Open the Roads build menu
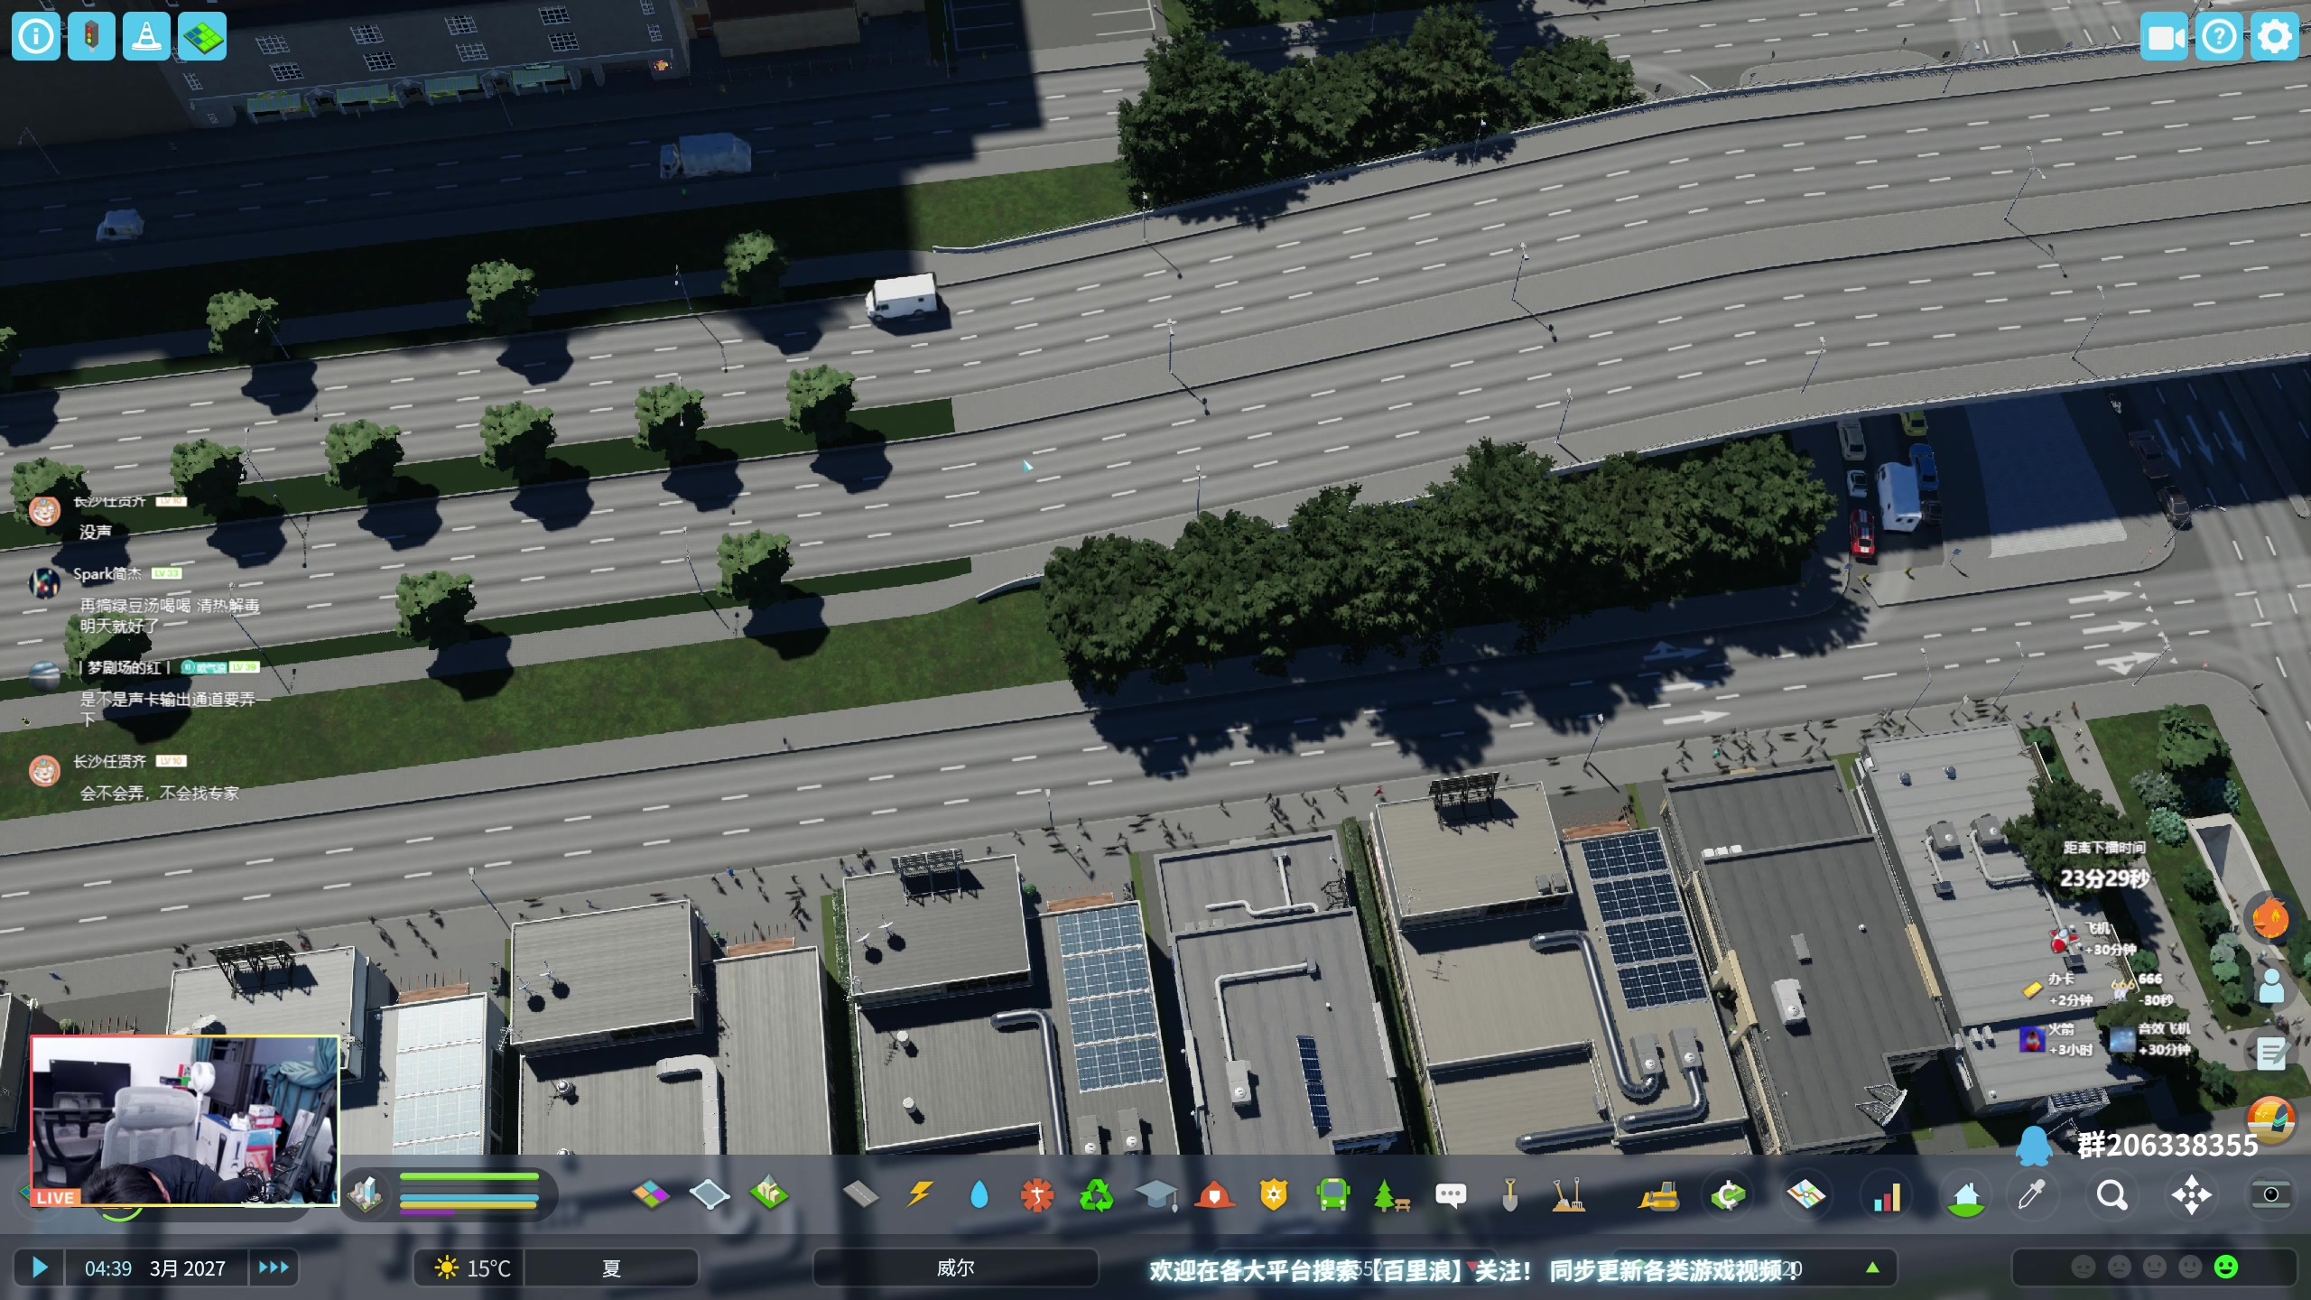 (x=860, y=1195)
